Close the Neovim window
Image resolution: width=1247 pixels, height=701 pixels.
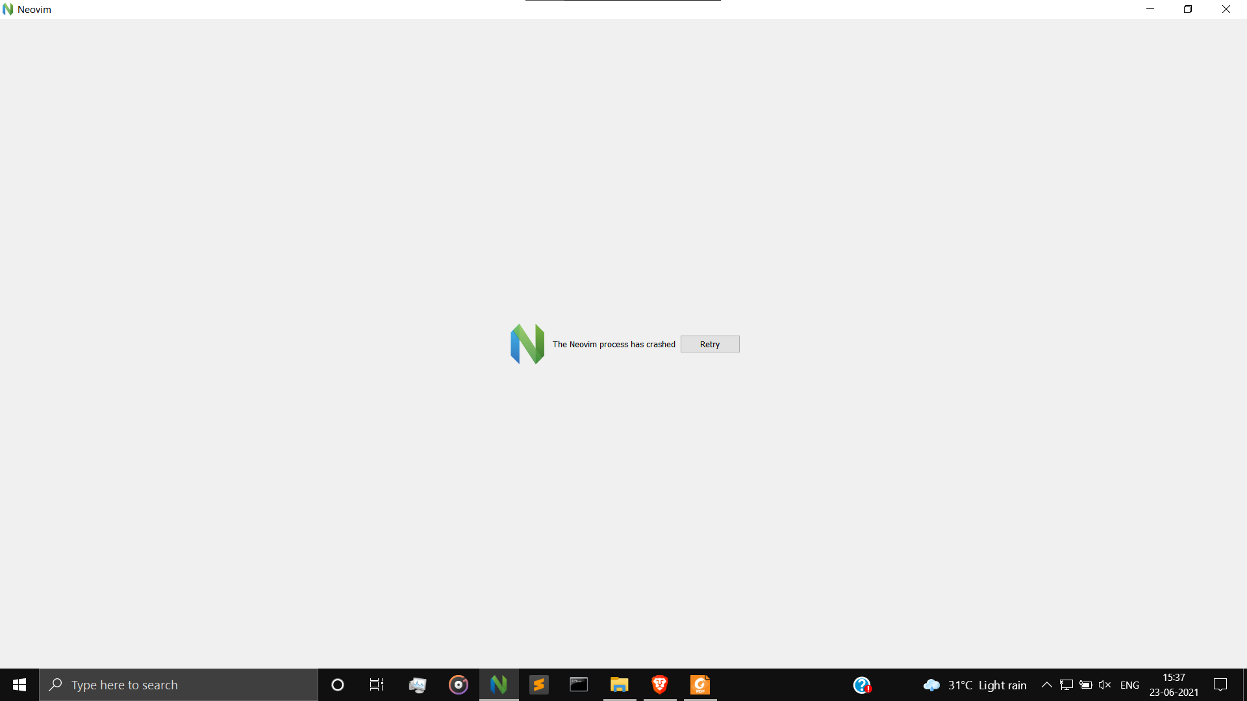pyautogui.click(x=1226, y=9)
